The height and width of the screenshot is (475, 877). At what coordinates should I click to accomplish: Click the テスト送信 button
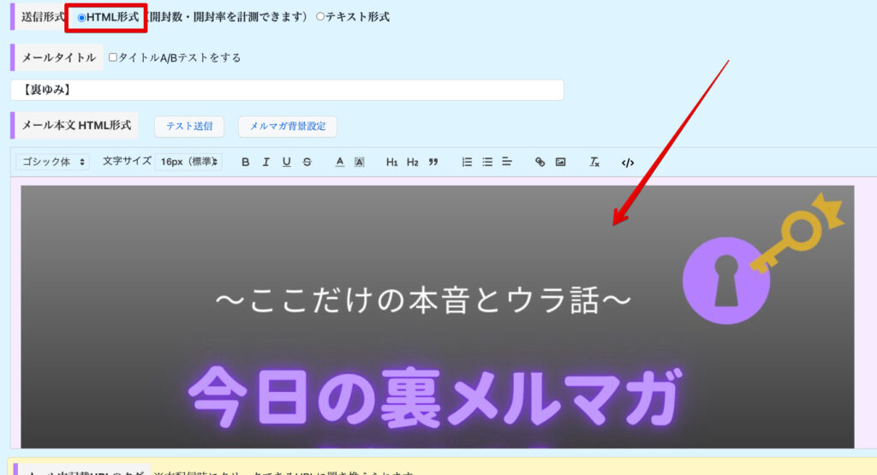tap(188, 127)
